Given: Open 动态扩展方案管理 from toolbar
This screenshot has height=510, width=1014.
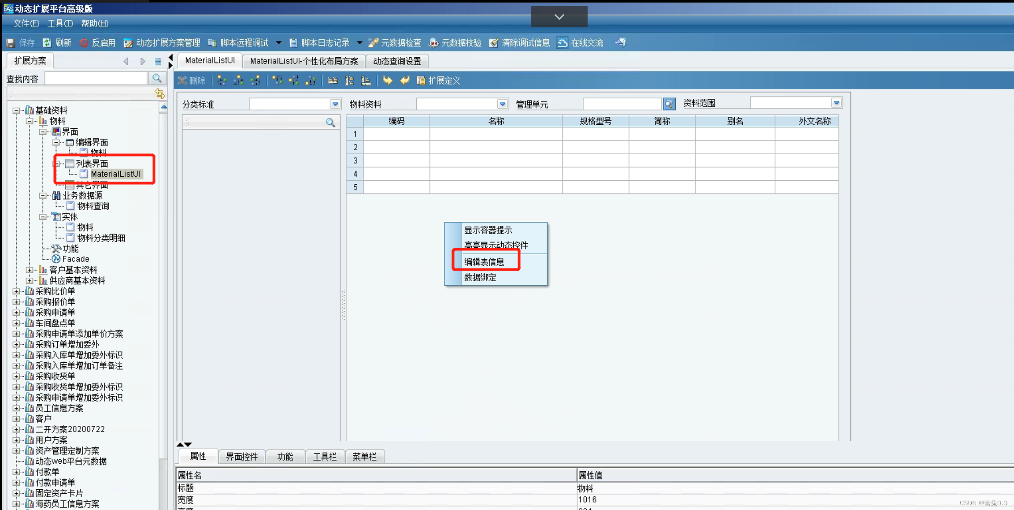Looking at the screenshot, I should tap(162, 43).
